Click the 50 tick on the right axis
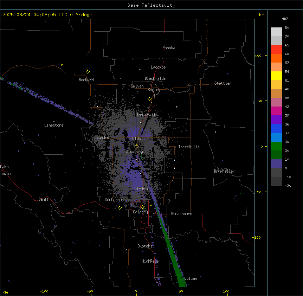 coord(260,101)
